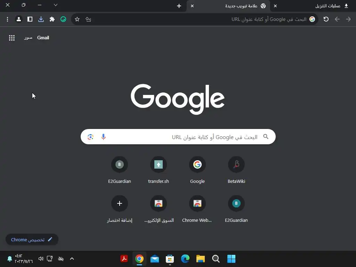Click the Chrome icon in the taskbar
Screen dimensions: 356x267
[x=139, y=259]
